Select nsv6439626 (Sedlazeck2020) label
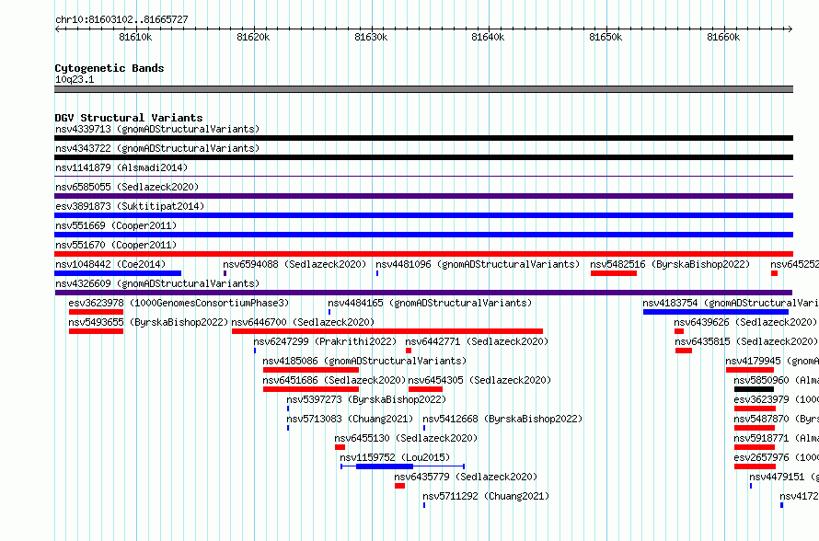Screen dimensions: 819x541 [x=745, y=322]
